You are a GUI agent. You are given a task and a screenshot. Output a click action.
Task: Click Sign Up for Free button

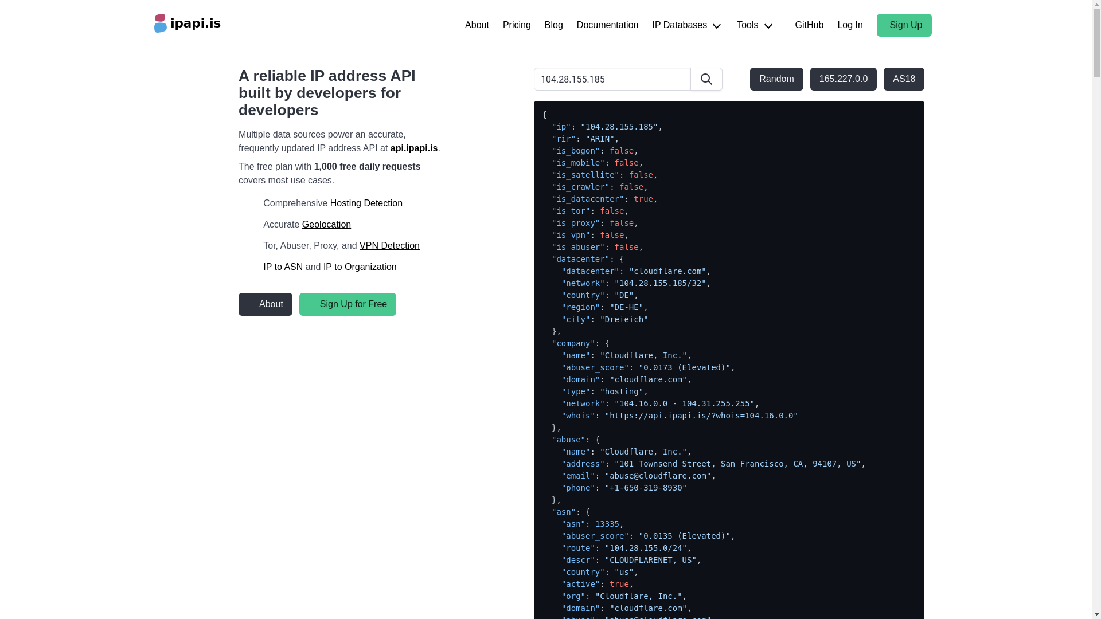coord(348,304)
